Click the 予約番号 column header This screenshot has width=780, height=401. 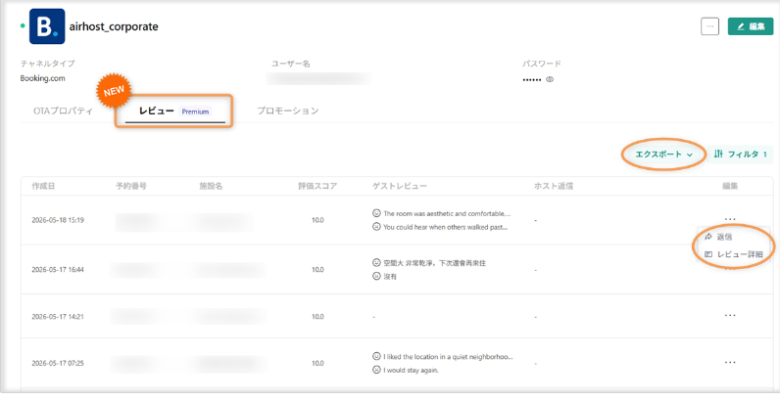(x=131, y=186)
